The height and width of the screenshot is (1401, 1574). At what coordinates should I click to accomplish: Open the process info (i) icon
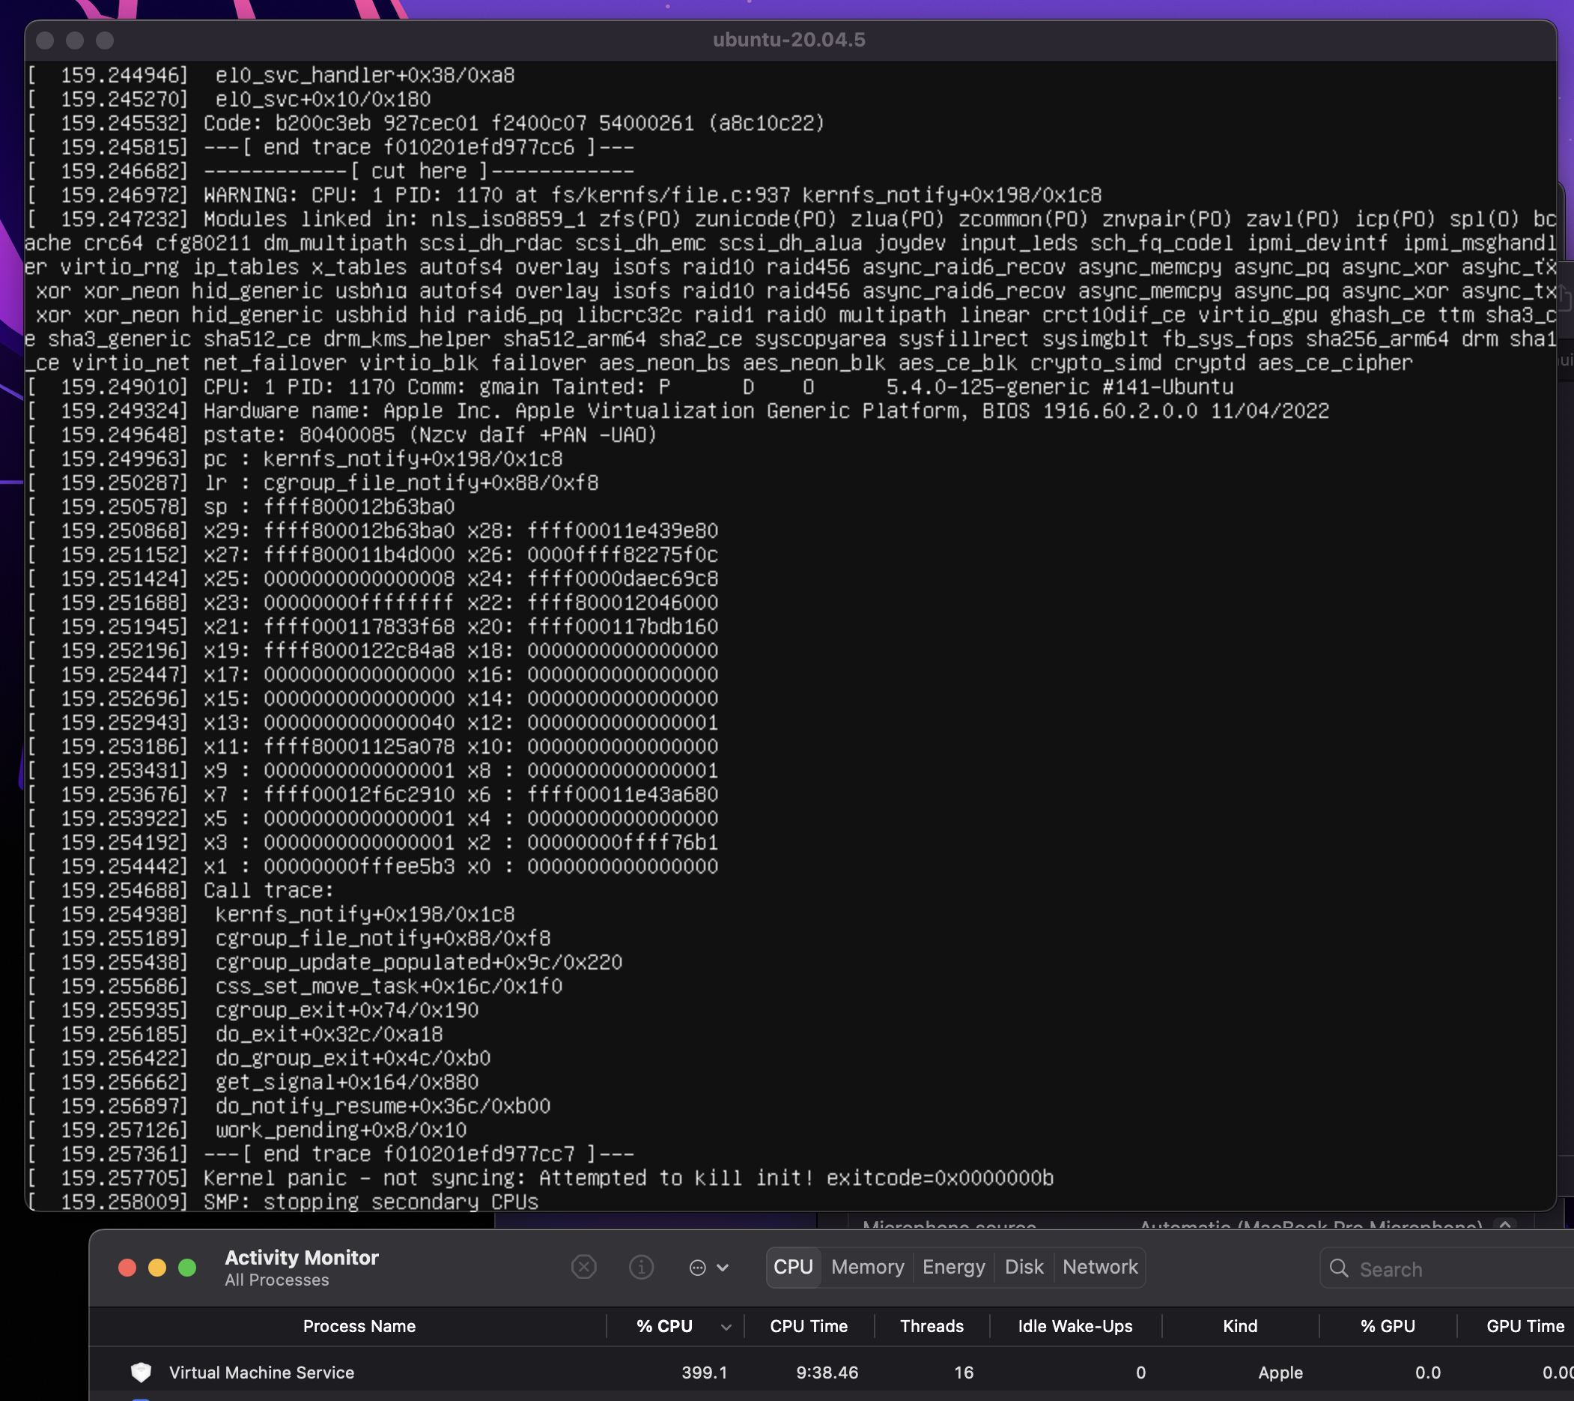coord(642,1267)
